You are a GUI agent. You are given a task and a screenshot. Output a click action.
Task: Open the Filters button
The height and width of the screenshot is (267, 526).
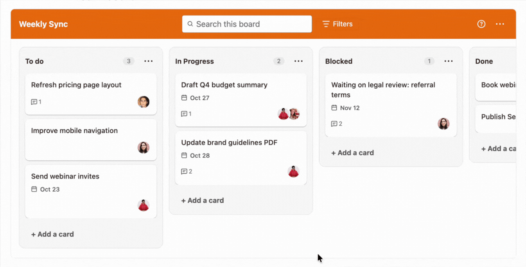click(x=338, y=24)
